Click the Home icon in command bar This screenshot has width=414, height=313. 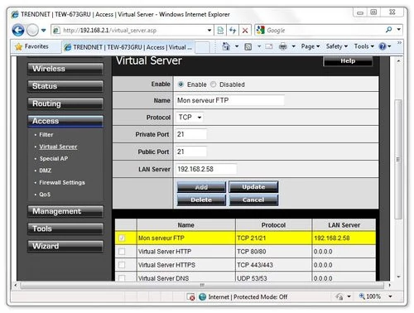[x=226, y=46]
